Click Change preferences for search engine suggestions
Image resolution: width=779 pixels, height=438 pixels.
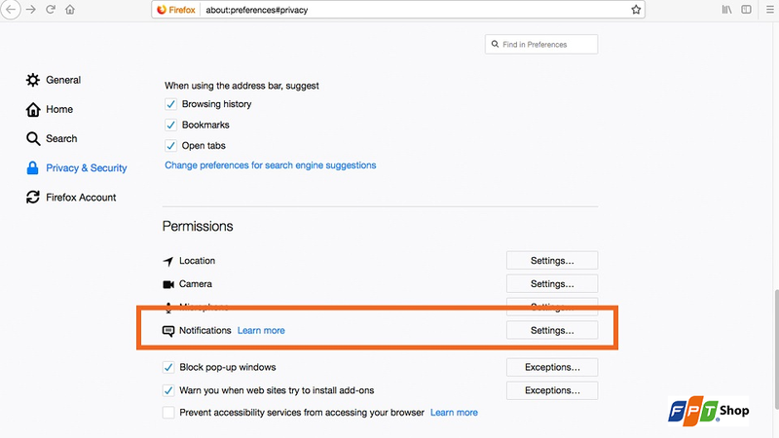click(x=271, y=165)
